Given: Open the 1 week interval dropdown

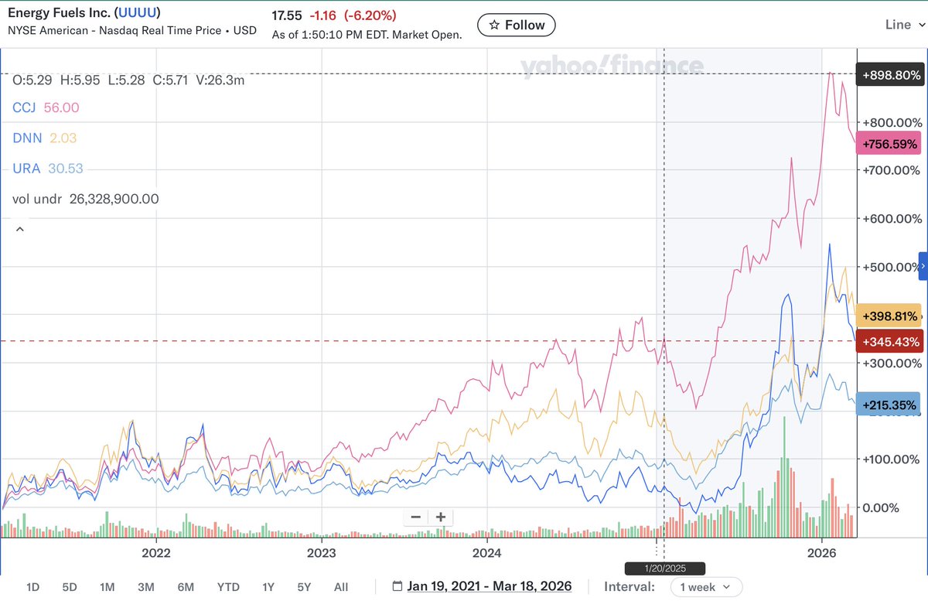Looking at the screenshot, I should click(x=706, y=587).
